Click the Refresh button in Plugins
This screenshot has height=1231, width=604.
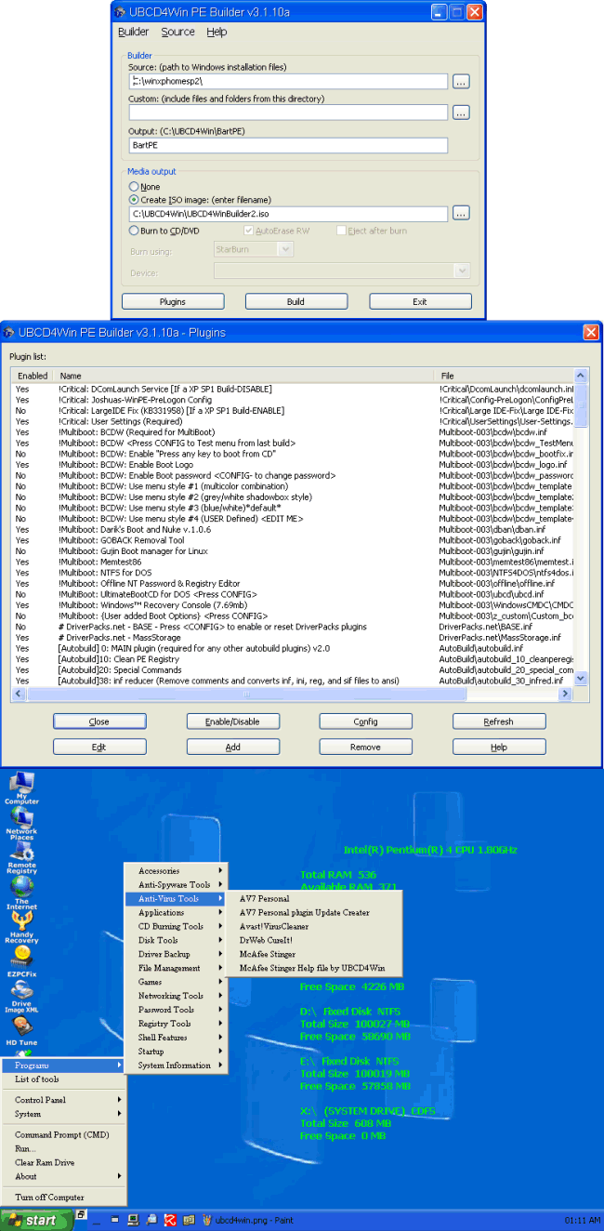499,721
